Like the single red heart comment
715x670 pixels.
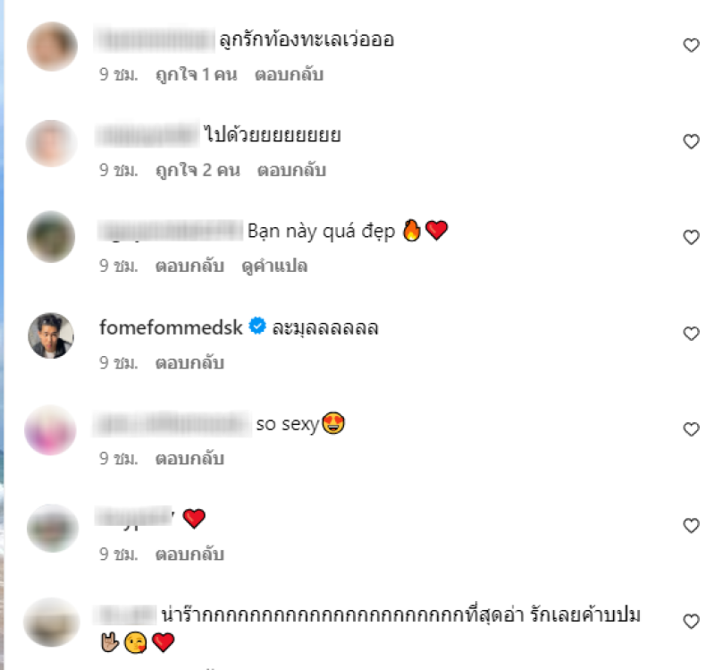(x=691, y=526)
